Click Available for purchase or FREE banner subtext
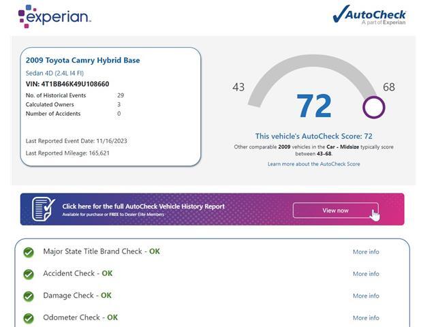The height and width of the screenshot is (327, 436). click(113, 215)
